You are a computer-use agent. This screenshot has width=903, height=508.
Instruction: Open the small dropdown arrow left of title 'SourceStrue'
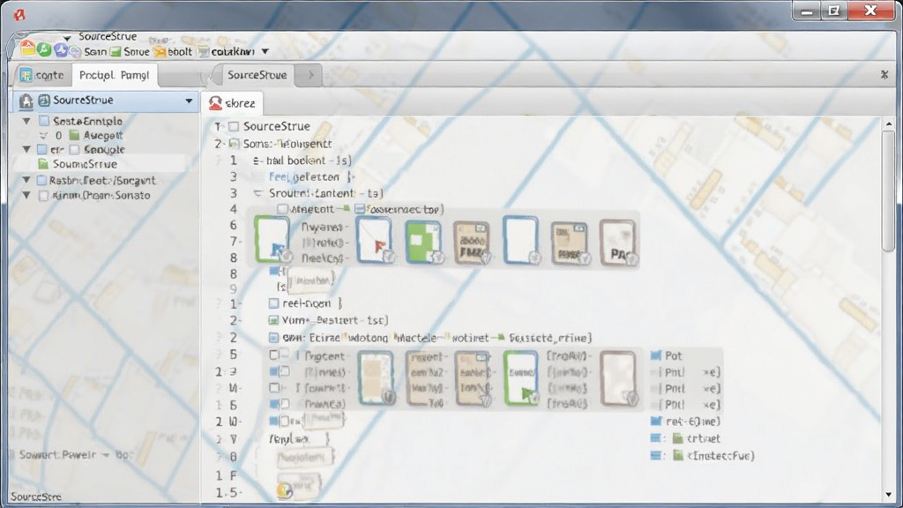pos(67,37)
